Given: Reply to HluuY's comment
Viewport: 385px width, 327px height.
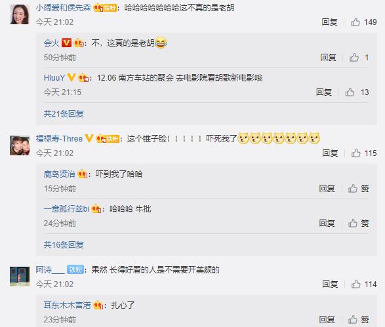Looking at the screenshot, I should 324,92.
